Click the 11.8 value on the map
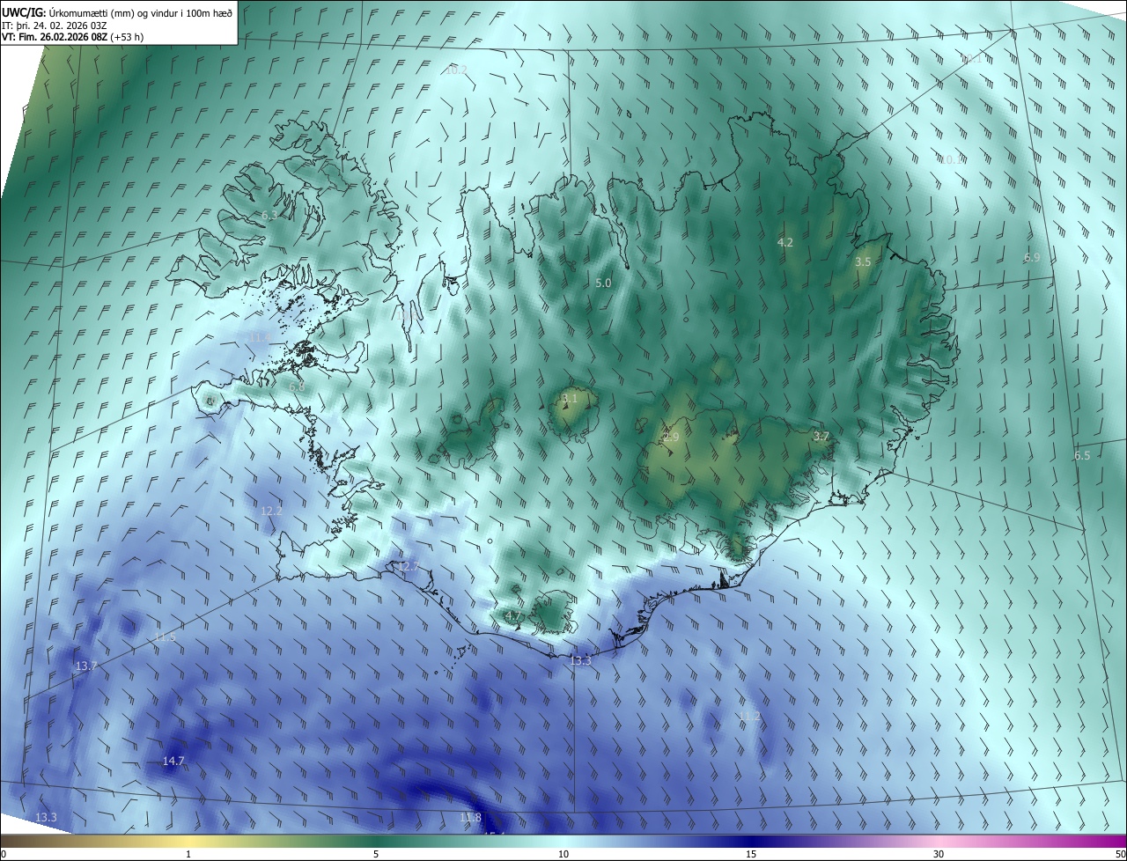Viewport: 1127px width, 861px height. 471,818
